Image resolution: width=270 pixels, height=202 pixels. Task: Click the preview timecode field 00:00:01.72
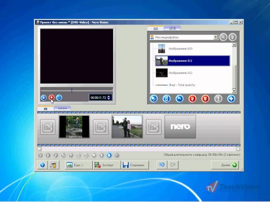click(x=98, y=98)
